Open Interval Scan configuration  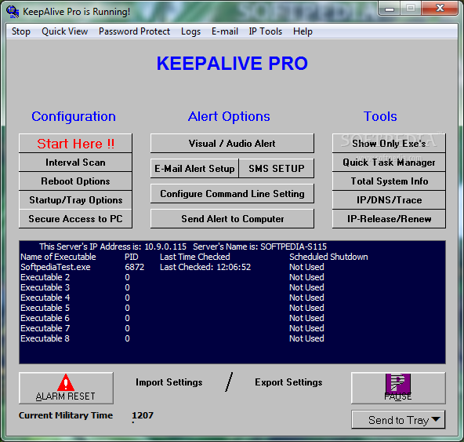click(75, 163)
